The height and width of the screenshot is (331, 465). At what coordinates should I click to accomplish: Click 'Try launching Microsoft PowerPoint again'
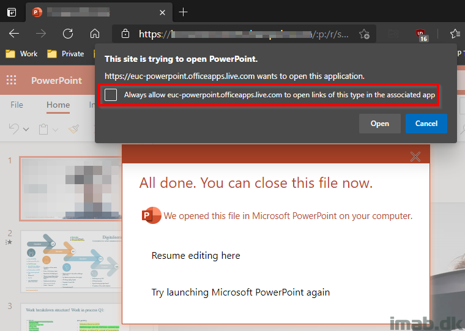click(x=240, y=292)
